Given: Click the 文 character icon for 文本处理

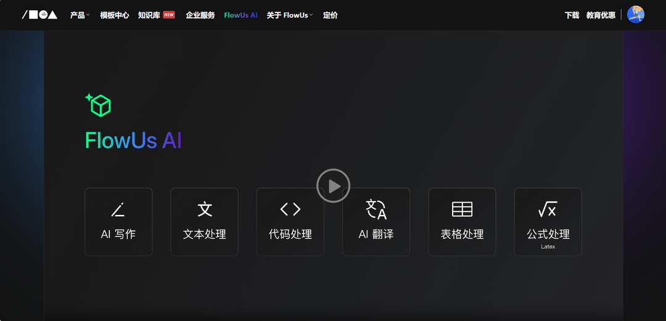Looking at the screenshot, I should pyautogui.click(x=205, y=209).
